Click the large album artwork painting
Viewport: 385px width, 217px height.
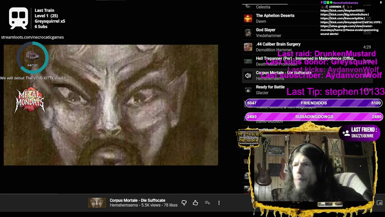click(x=111, y=105)
